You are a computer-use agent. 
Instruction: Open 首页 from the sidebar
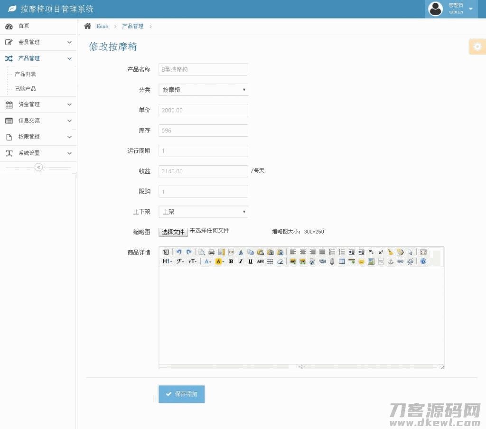[x=24, y=26]
